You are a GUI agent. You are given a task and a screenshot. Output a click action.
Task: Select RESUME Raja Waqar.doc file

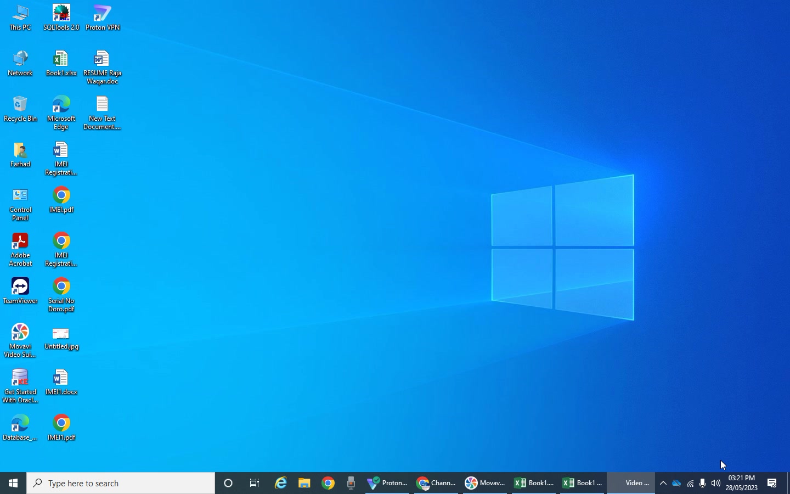[x=103, y=68]
